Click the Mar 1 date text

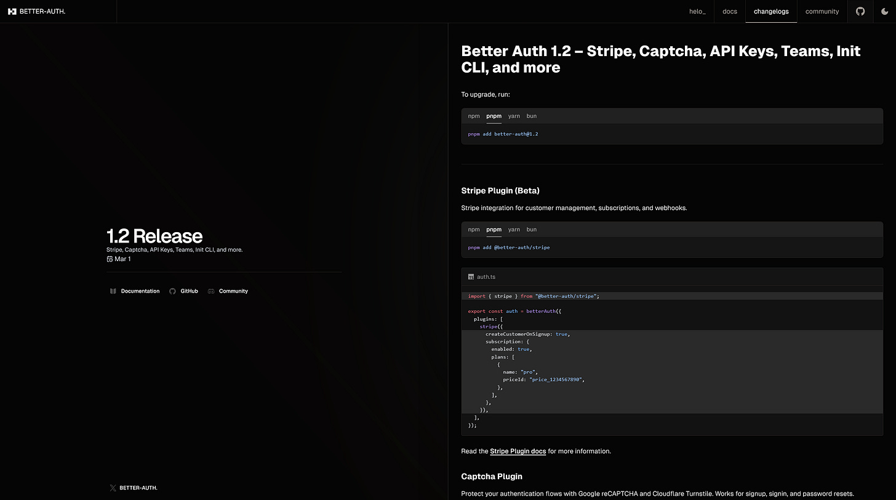[x=122, y=259]
